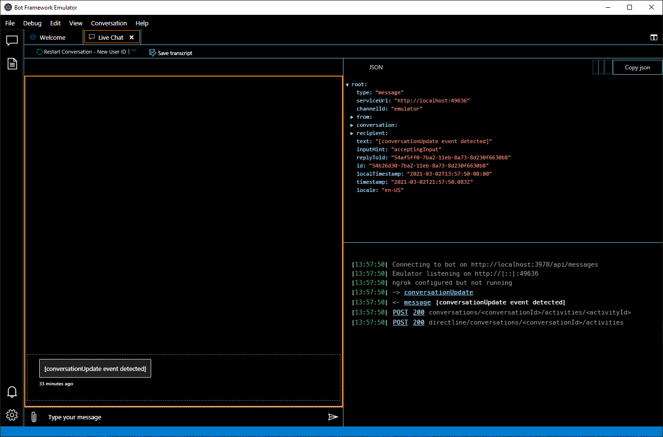
Task: Click the '33 minutes ago' timestamp
Action: click(x=56, y=384)
